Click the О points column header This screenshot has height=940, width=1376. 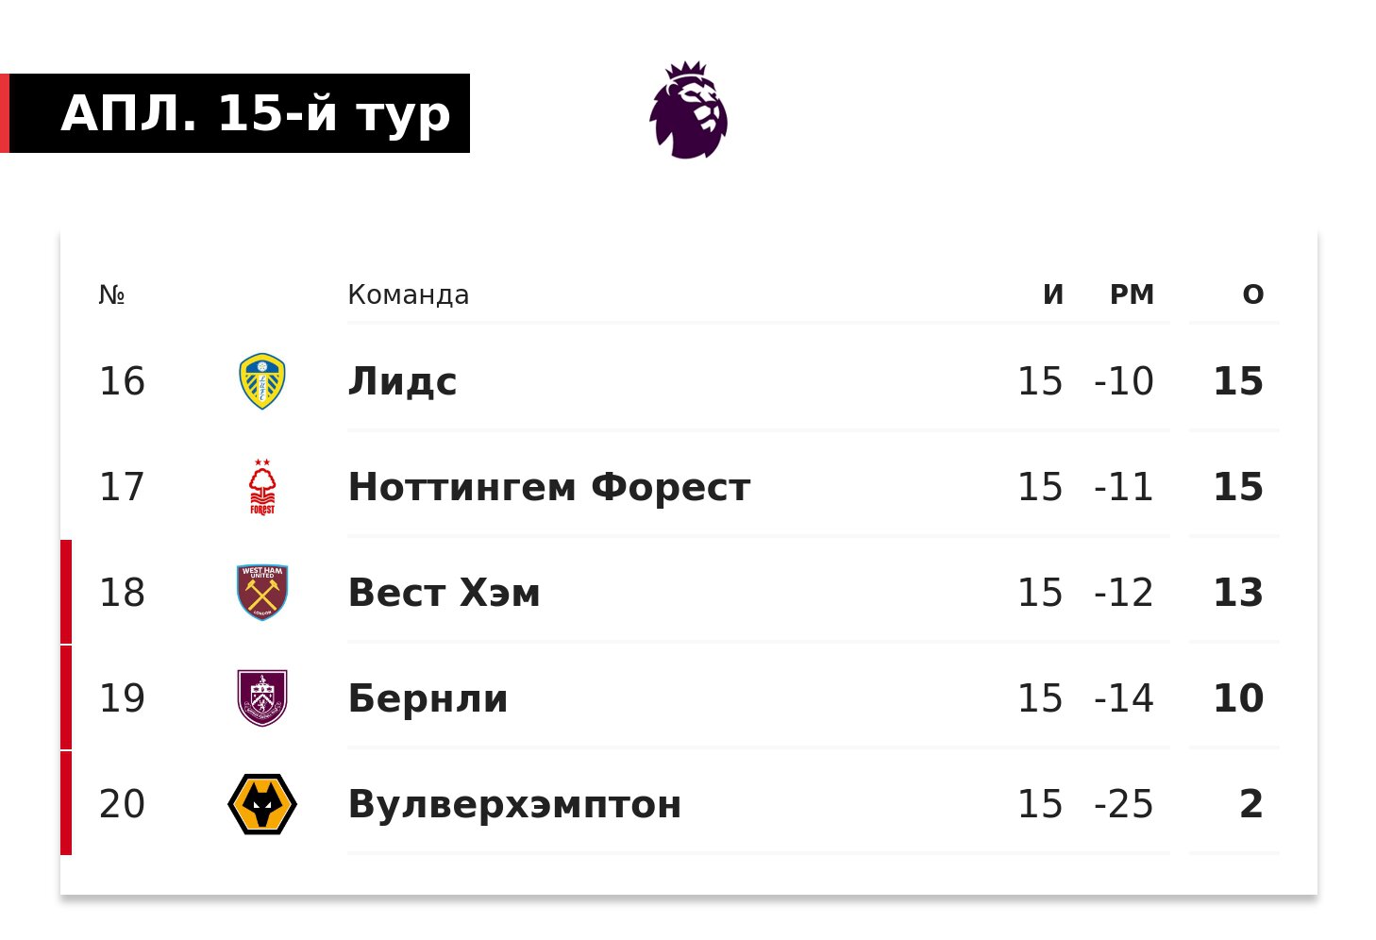pyautogui.click(x=1253, y=294)
